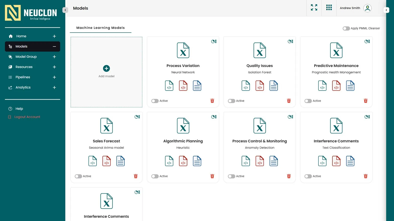Activate the Algorithmic Planning model toggle
The image size is (394, 221).
coord(155,176)
